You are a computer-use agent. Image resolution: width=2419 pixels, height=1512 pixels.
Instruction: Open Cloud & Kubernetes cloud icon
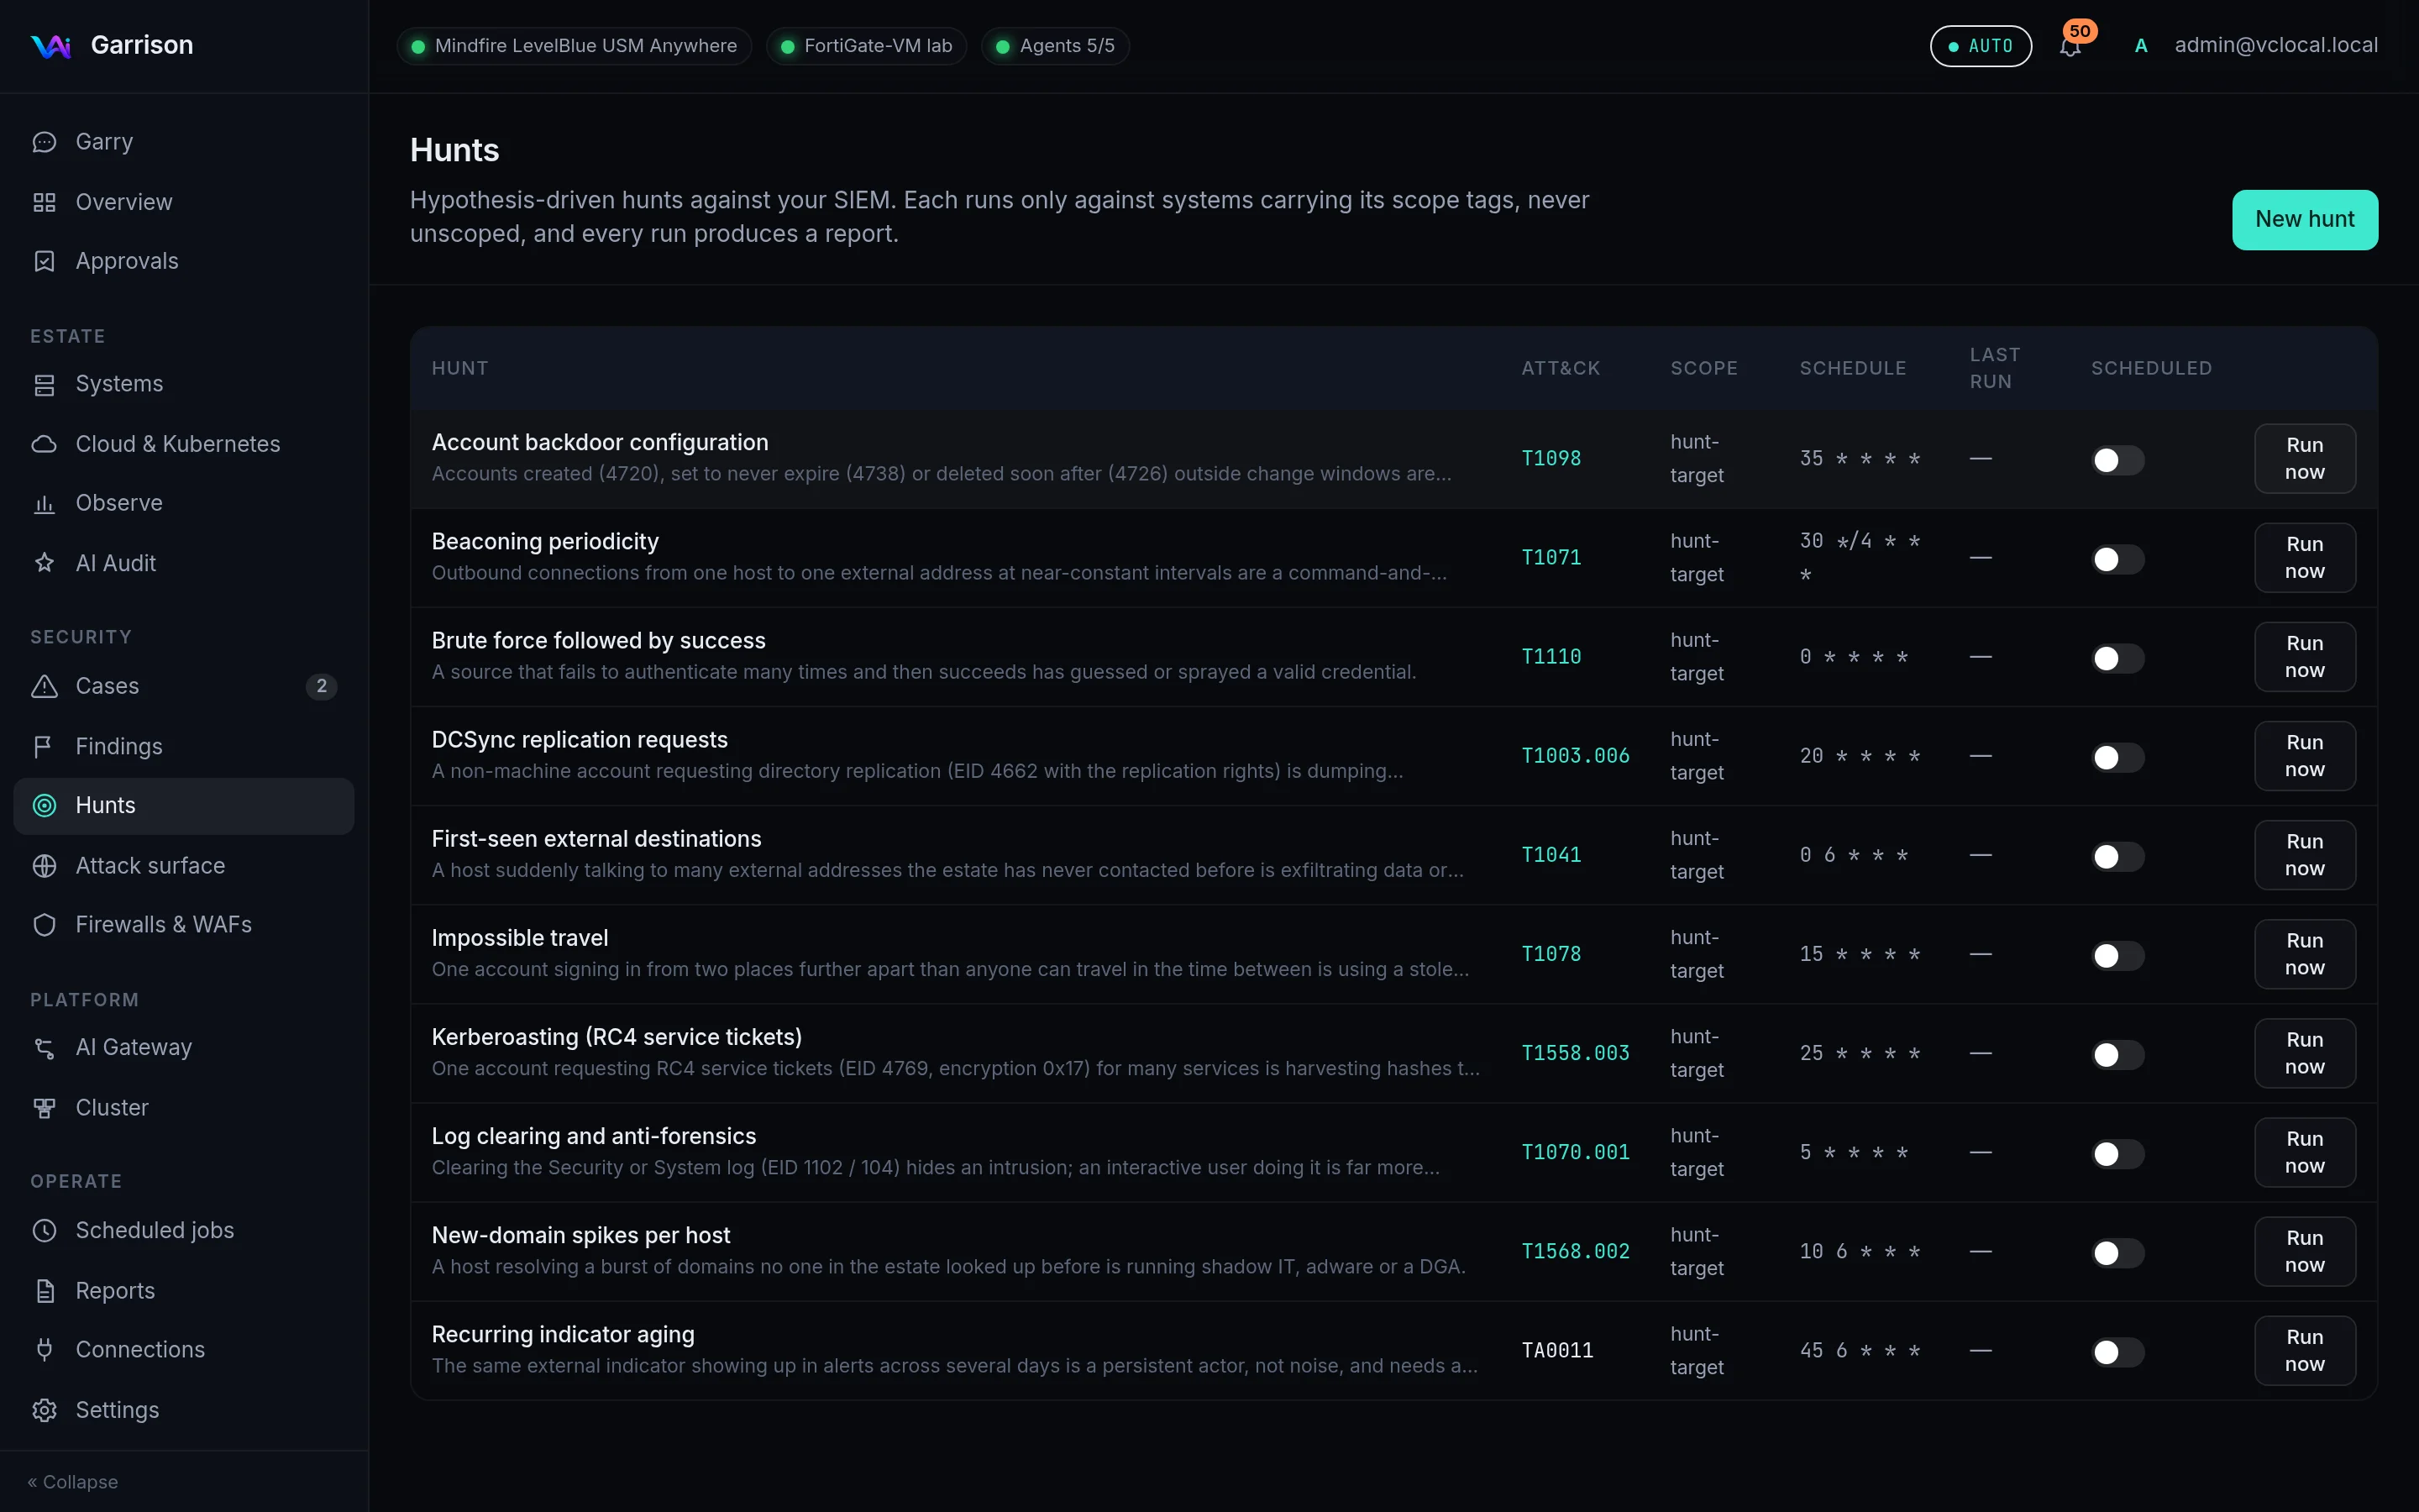44,444
